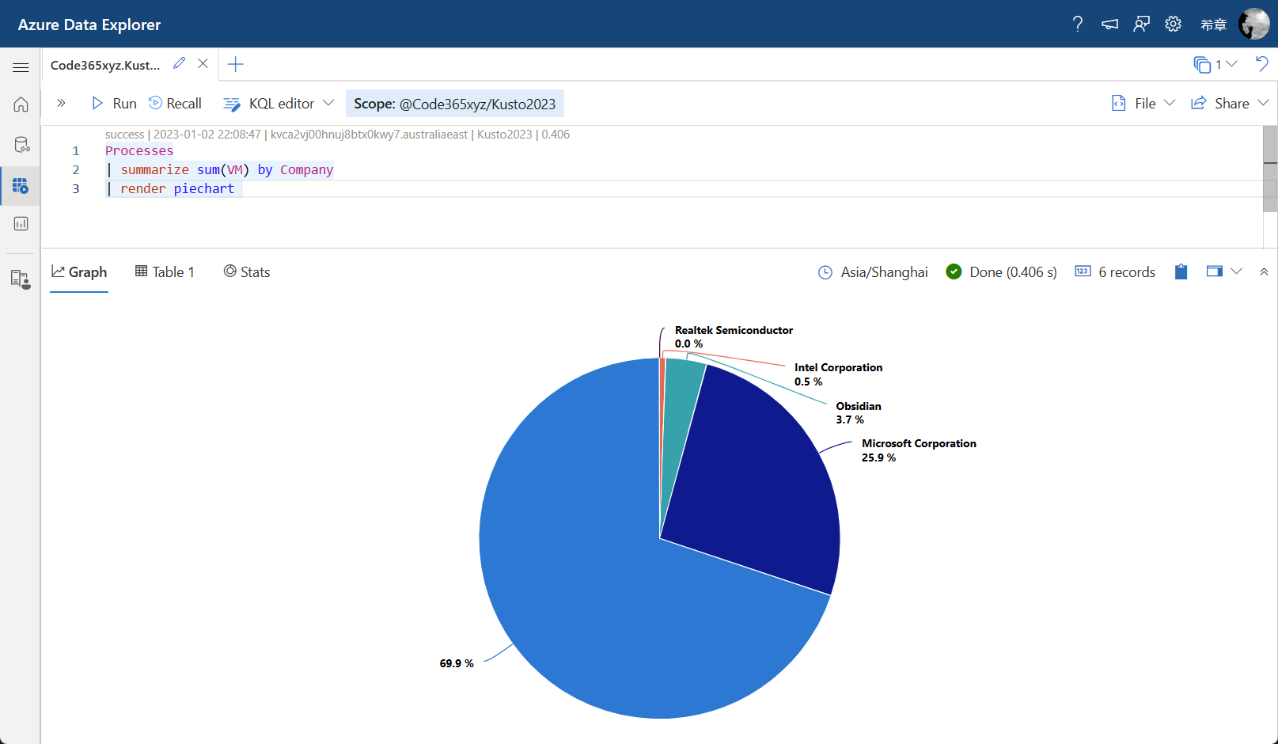Close the Code365xyz.Kust... tab
This screenshot has width=1278, height=744.
(203, 63)
